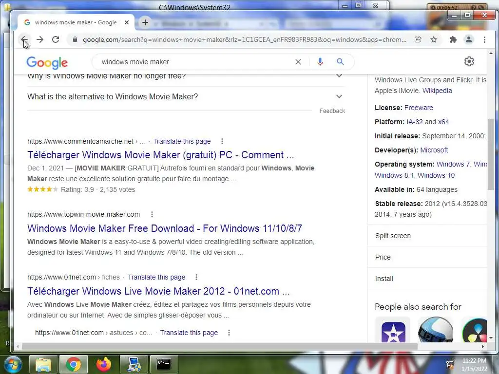The width and height of the screenshot is (499, 374).
Task: Open the Chrome three-dot menu
Action: tap(484, 39)
